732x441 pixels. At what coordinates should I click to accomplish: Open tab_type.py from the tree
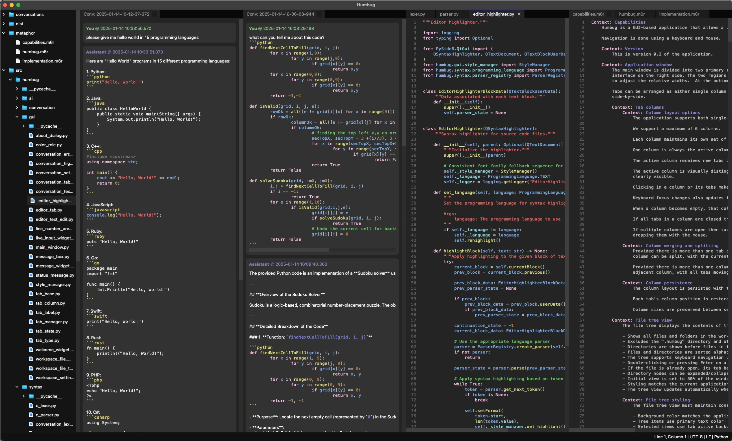point(48,340)
